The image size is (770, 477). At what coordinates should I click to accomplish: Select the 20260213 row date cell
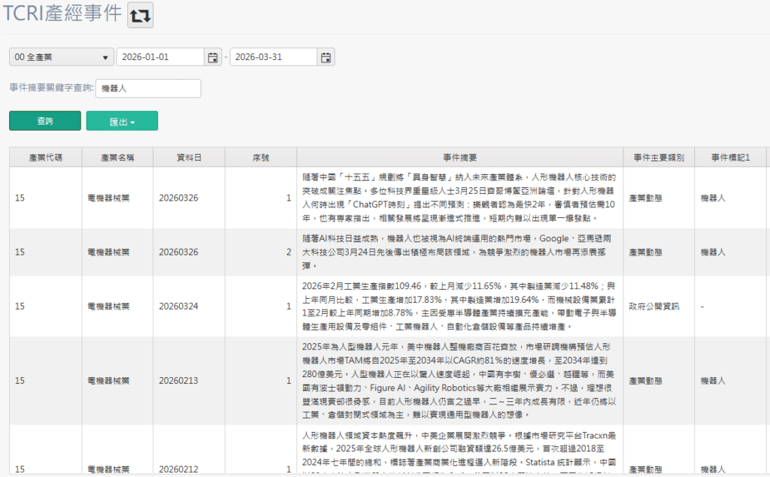click(179, 382)
